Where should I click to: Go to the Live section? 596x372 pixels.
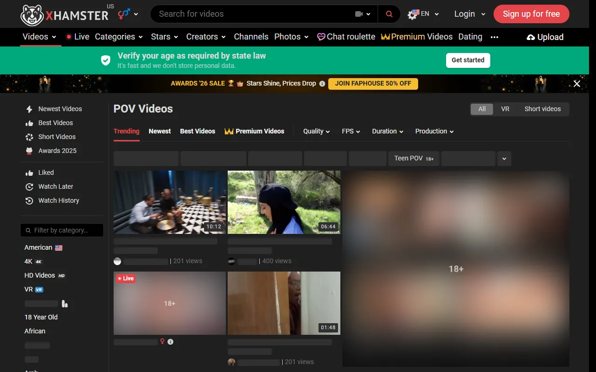[78, 37]
